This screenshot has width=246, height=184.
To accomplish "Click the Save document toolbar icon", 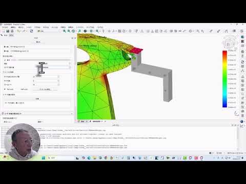I will (x=8, y=31).
